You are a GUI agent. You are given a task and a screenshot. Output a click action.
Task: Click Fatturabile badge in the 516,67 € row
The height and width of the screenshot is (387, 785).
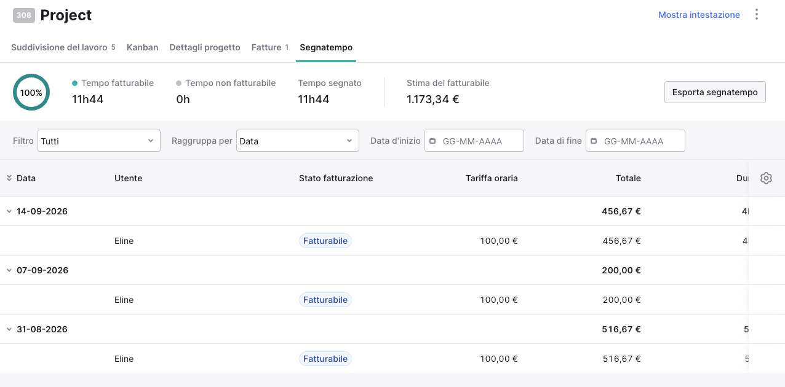[x=325, y=359]
